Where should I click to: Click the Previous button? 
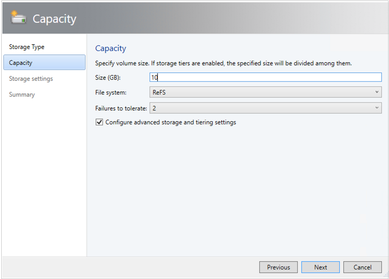pos(278,267)
